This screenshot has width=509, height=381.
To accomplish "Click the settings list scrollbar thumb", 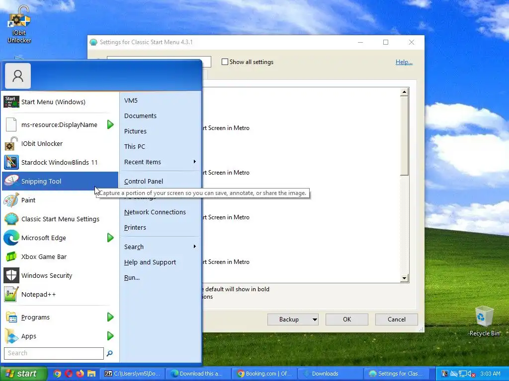I will point(404,136).
